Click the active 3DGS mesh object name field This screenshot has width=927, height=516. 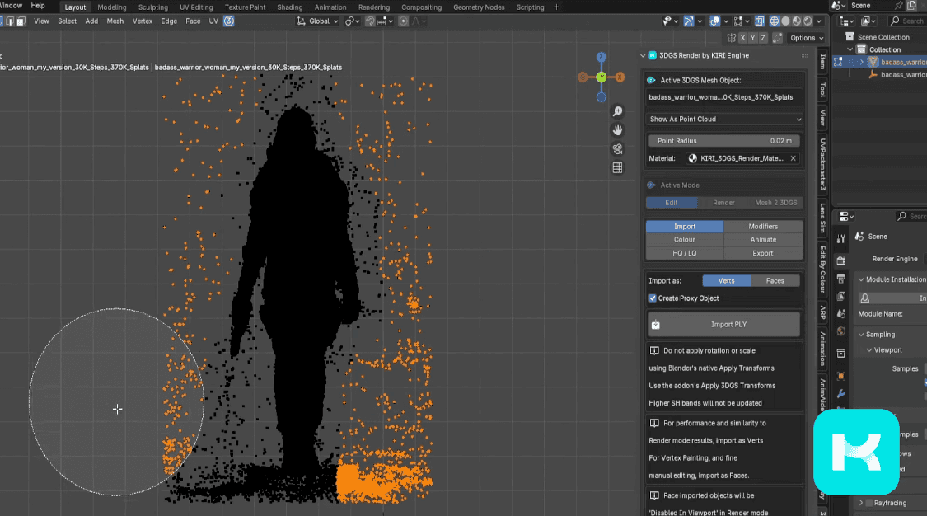[x=724, y=97]
